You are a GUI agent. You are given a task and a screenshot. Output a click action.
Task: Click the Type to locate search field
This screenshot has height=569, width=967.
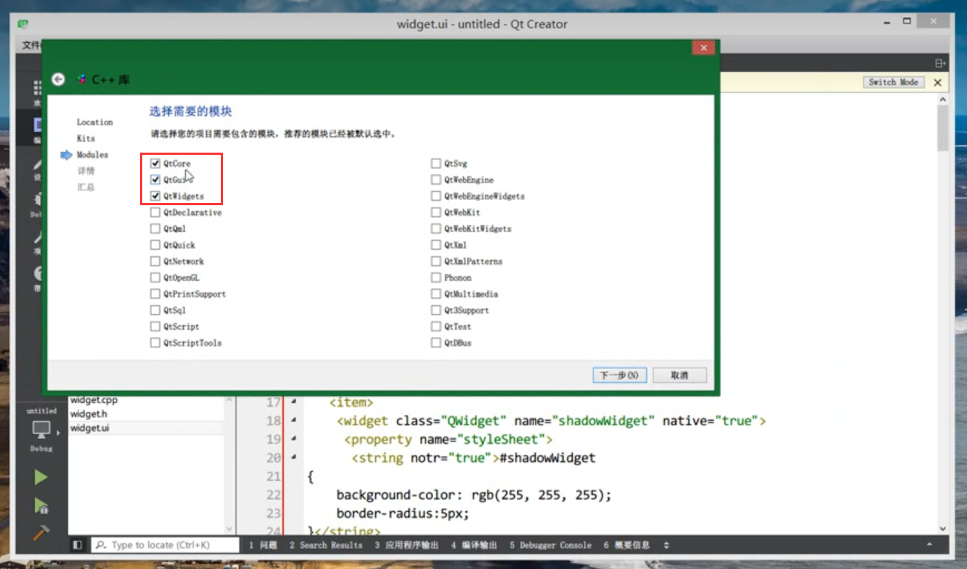pyautogui.click(x=165, y=545)
